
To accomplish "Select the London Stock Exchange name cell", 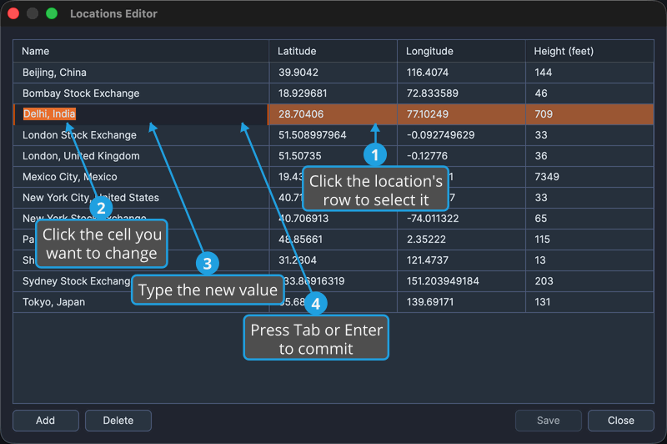I will pyautogui.click(x=141, y=135).
